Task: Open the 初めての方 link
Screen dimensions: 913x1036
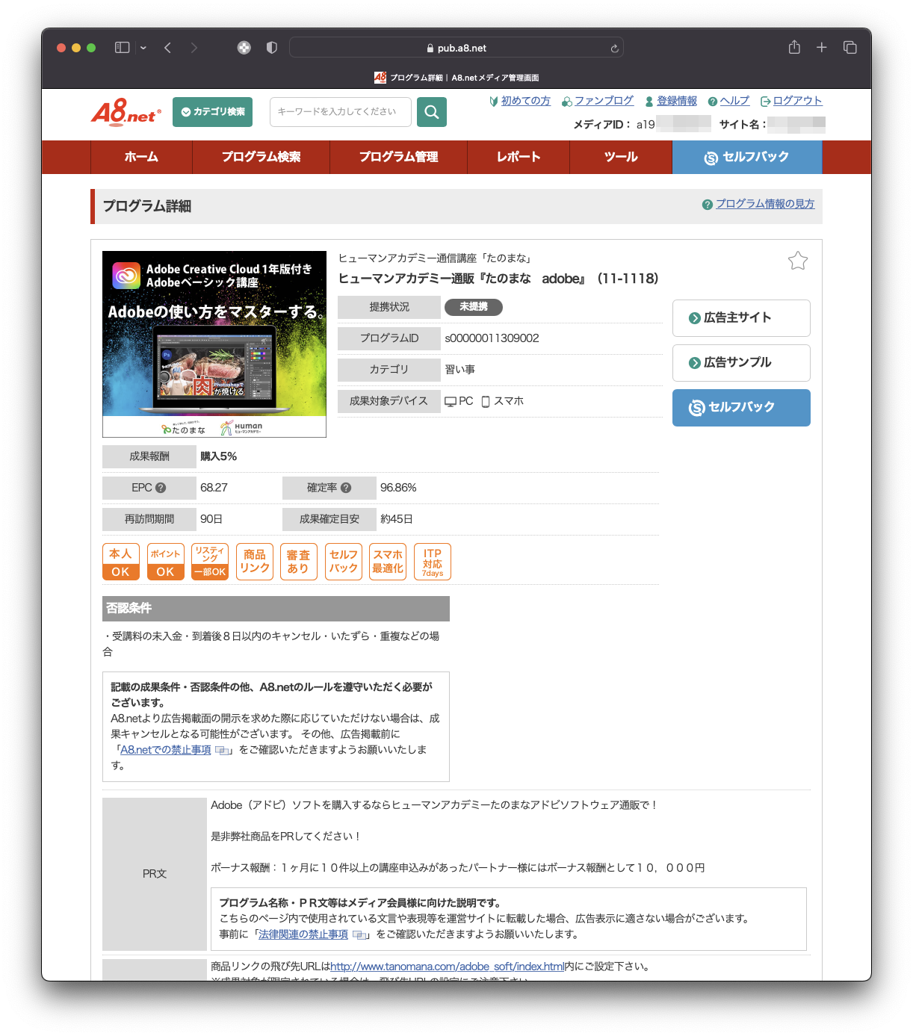Action: click(525, 101)
